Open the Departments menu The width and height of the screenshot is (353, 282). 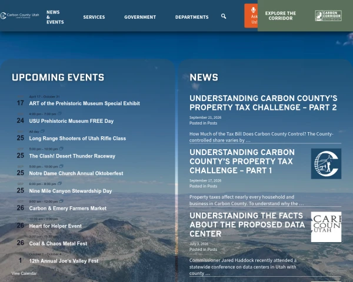[192, 17]
